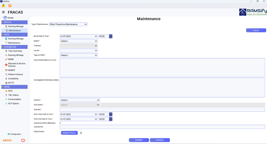Open the Work End Date picker

(x=79, y=119)
